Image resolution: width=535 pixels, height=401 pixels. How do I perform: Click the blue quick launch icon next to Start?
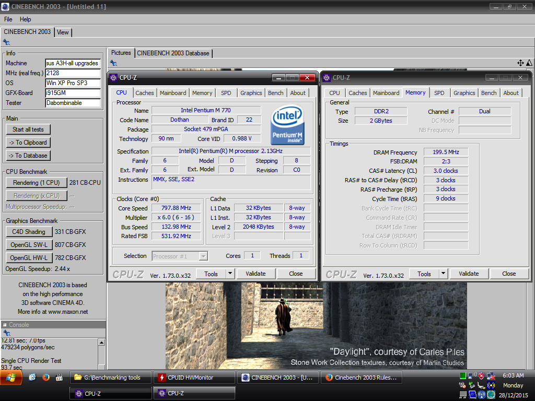pos(32,378)
